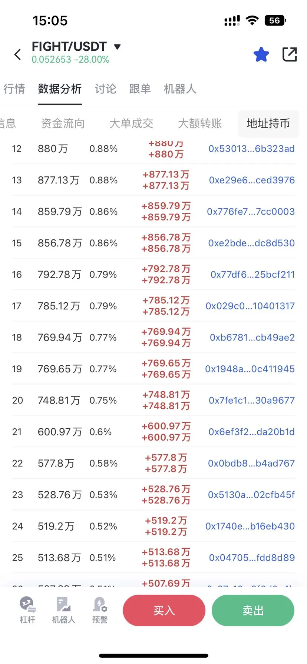This screenshot has height=664, width=307.
Task: Open address 0x1948a...0c411945 link
Action: (250, 369)
